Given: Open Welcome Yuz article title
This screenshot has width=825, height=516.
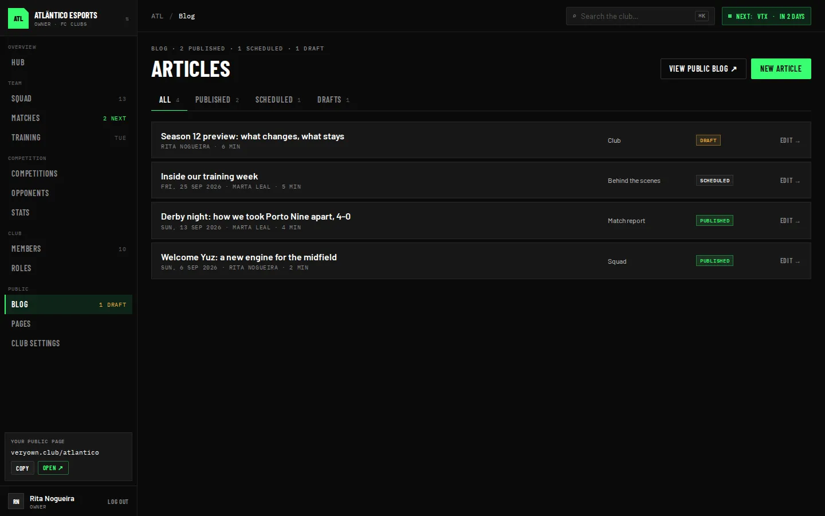Looking at the screenshot, I should 249,257.
